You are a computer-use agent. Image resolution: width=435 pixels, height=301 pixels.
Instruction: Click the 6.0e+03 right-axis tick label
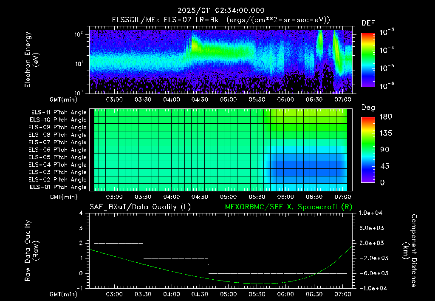coord(371,228)
